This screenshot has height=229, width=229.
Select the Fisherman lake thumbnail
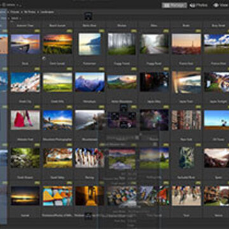click(90, 44)
